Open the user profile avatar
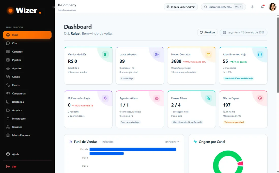Screen dimensions: 279x173 [272, 7]
